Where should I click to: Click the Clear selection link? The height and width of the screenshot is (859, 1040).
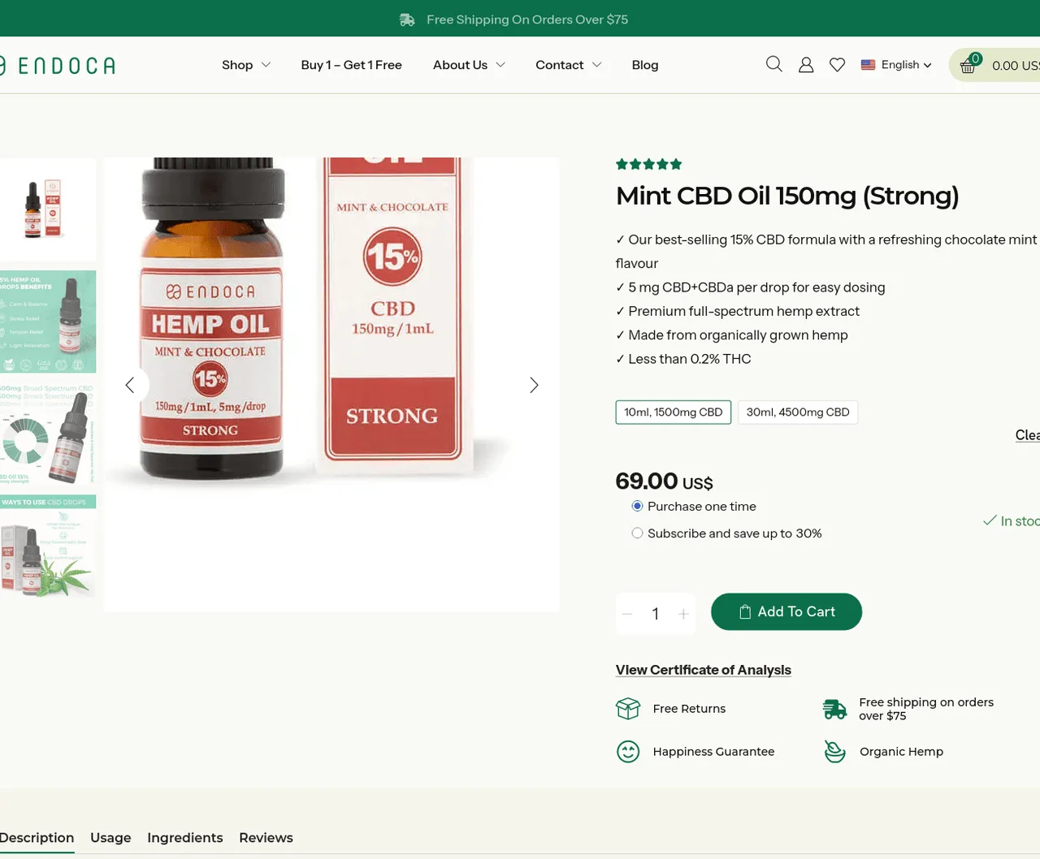point(1028,435)
